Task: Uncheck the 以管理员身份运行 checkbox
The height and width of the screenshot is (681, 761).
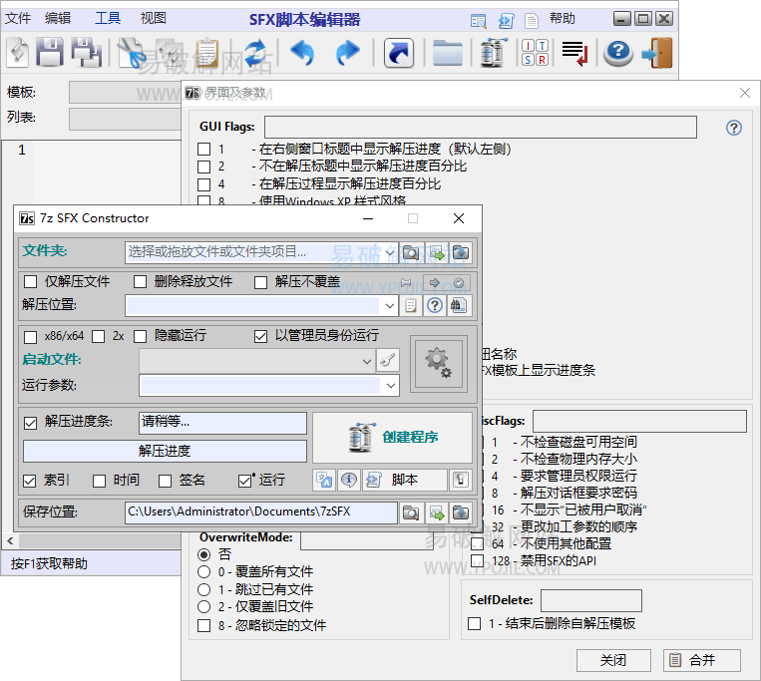Action: (x=261, y=336)
